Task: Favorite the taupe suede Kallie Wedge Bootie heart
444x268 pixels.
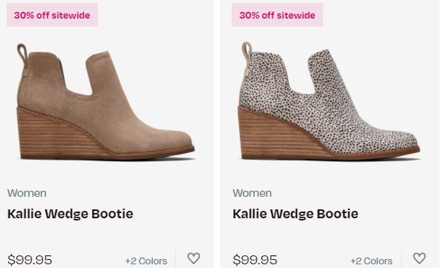Action: (194, 258)
